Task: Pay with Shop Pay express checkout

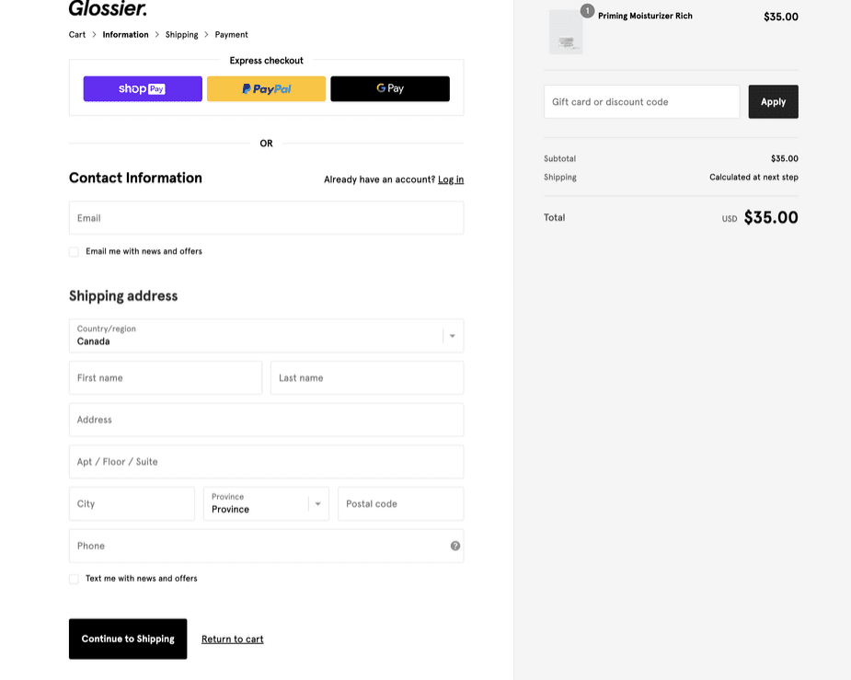Action: coord(143,89)
